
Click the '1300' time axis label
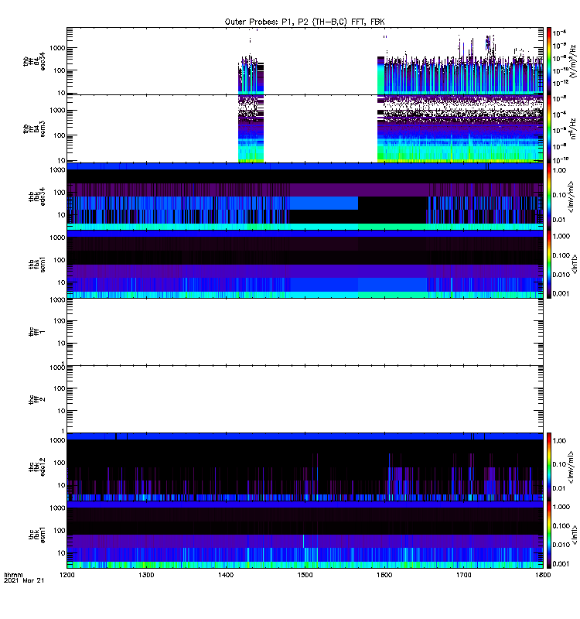point(146,575)
